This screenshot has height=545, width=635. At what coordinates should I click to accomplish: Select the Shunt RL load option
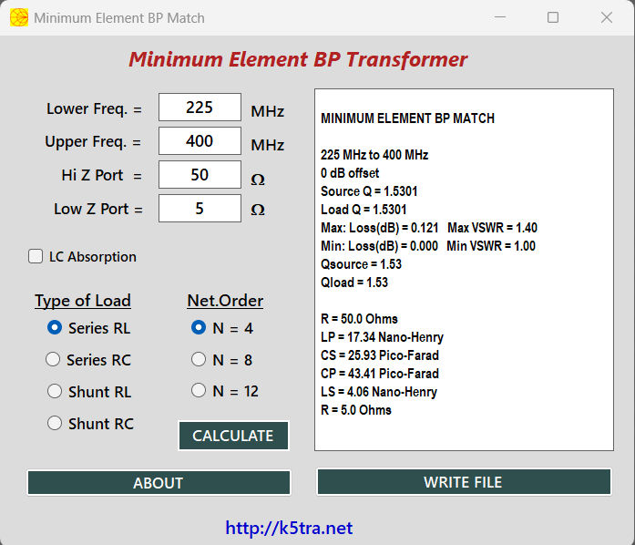55,392
